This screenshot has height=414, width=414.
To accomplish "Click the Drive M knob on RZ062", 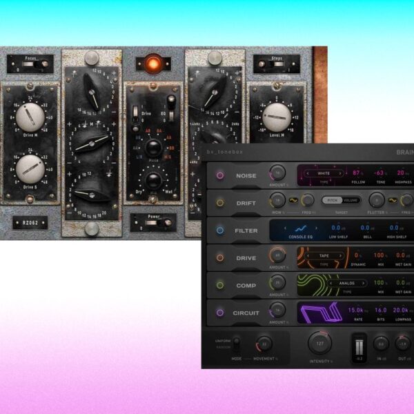I will 30,117.
